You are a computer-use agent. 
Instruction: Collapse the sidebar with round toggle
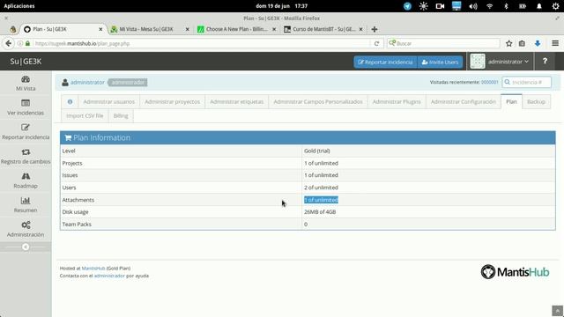26,247
